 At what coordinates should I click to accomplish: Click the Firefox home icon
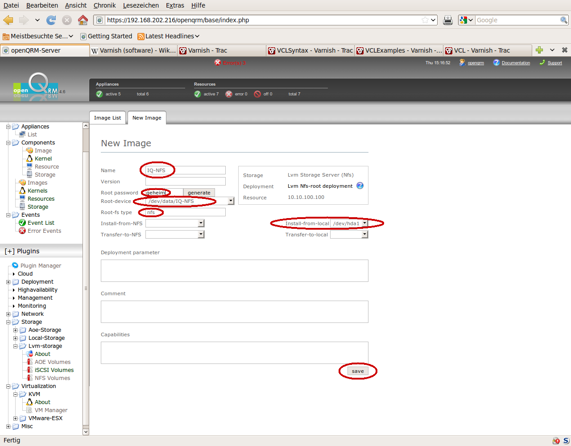(83, 20)
